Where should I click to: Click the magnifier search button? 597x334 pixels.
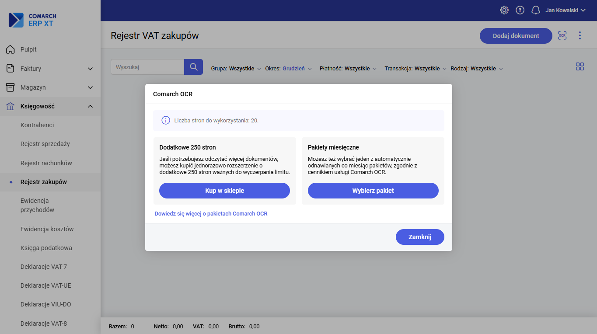coord(193,67)
